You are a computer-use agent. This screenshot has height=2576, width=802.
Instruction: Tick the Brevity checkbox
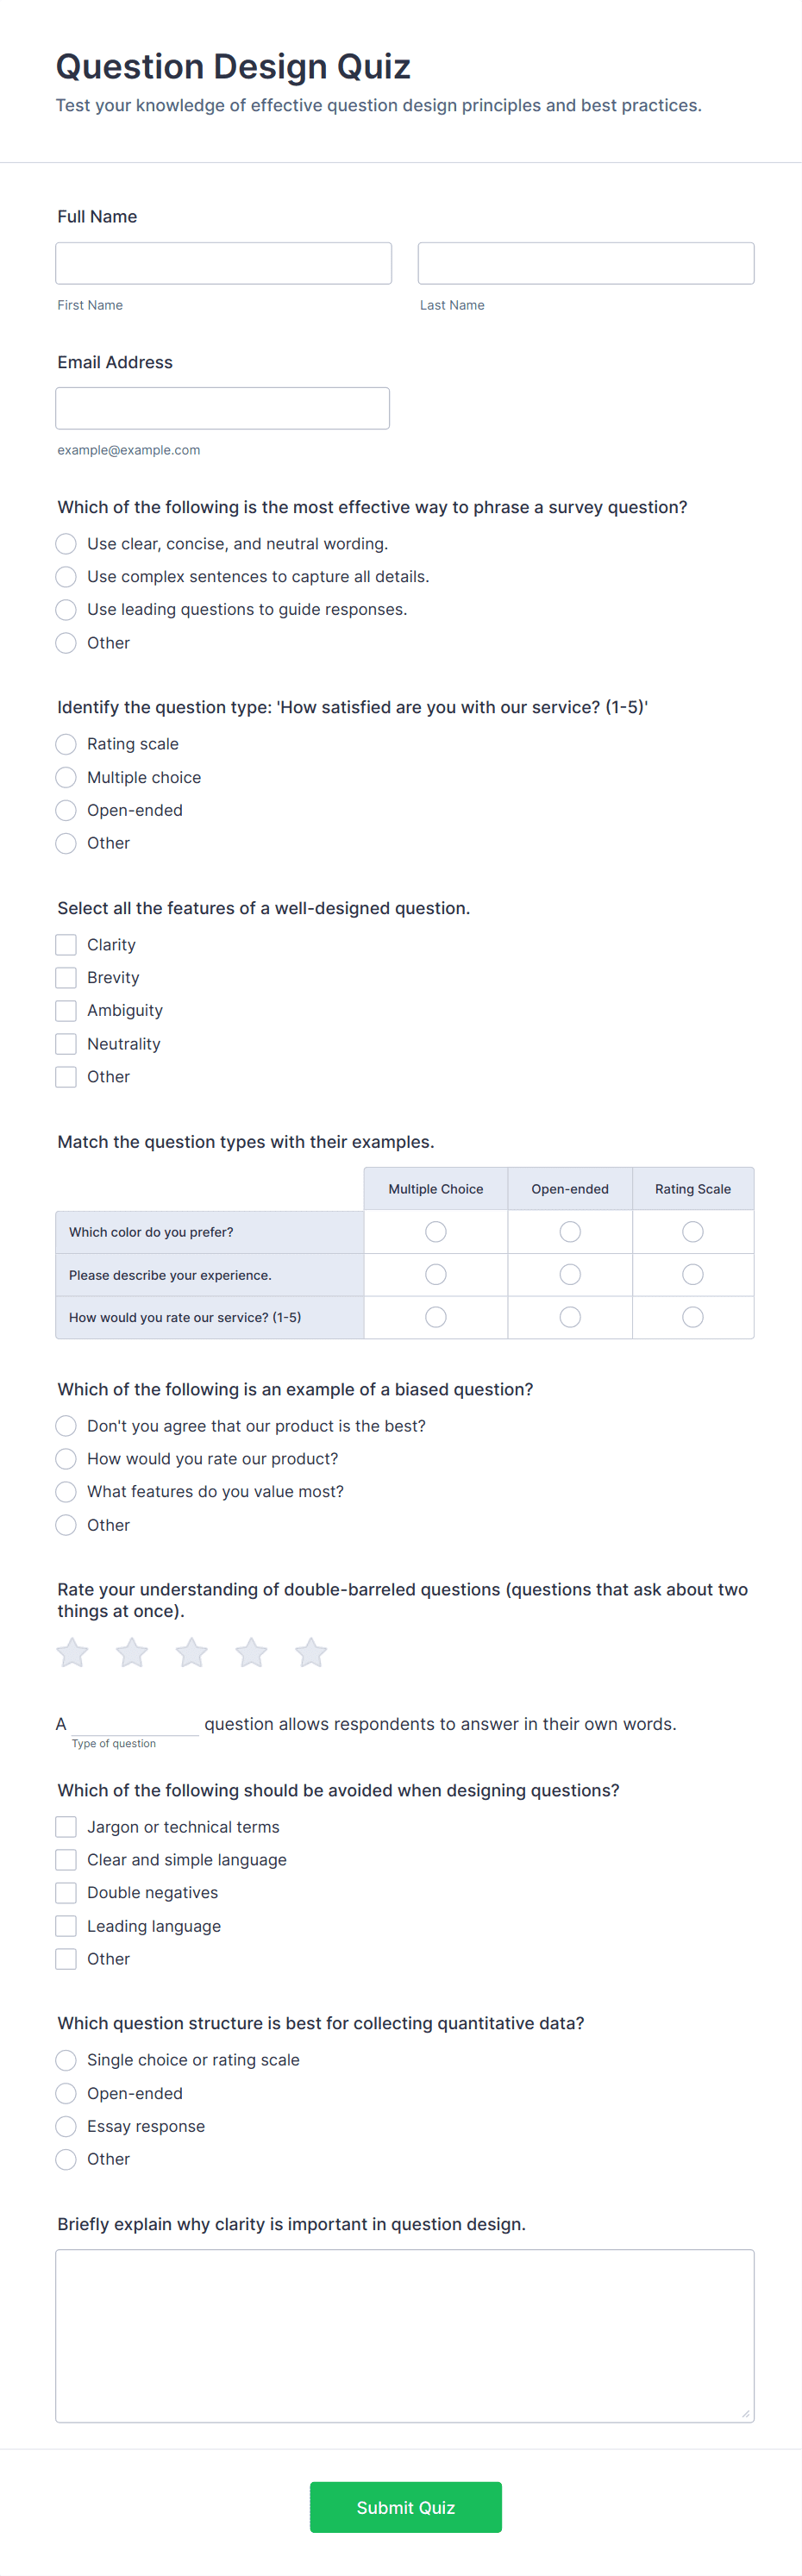click(x=66, y=978)
